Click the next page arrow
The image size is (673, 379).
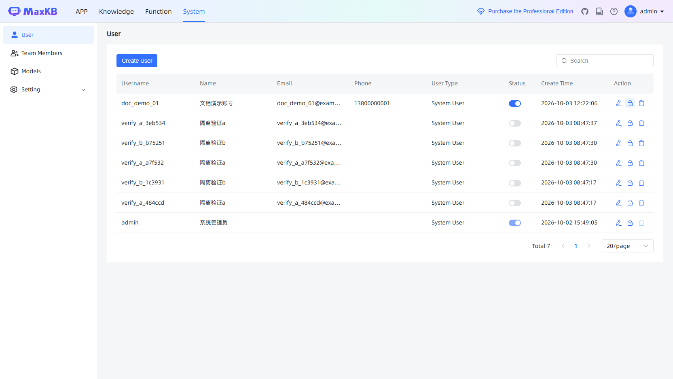(x=589, y=246)
